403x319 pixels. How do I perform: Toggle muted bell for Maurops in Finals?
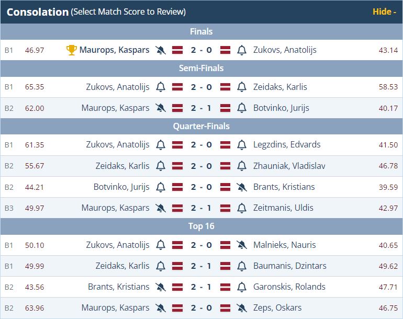(161, 50)
